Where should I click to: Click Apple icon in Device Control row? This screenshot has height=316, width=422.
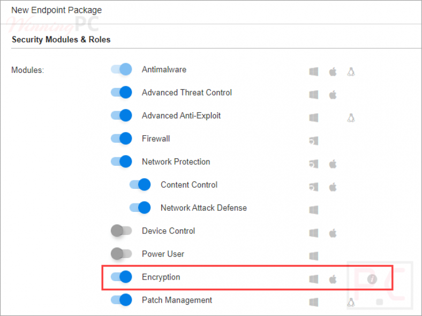pos(333,233)
